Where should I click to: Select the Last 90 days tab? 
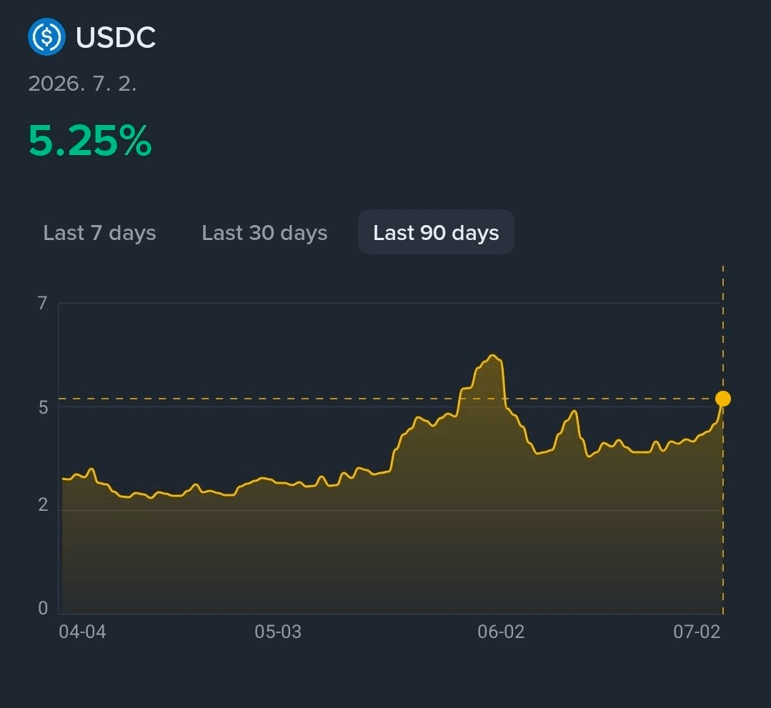tap(436, 232)
